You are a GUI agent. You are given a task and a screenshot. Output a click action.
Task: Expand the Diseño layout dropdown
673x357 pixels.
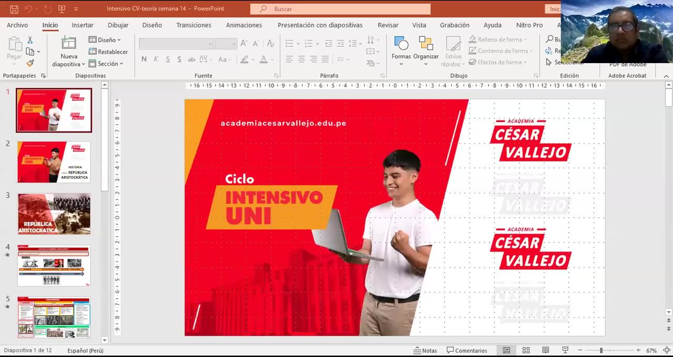coord(105,40)
